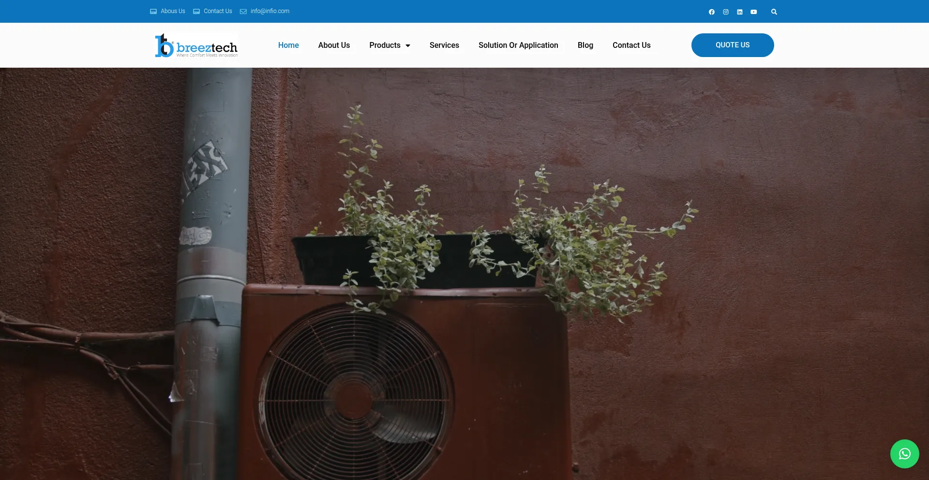Open the Instagram social icon
929x480 pixels.
(x=725, y=12)
